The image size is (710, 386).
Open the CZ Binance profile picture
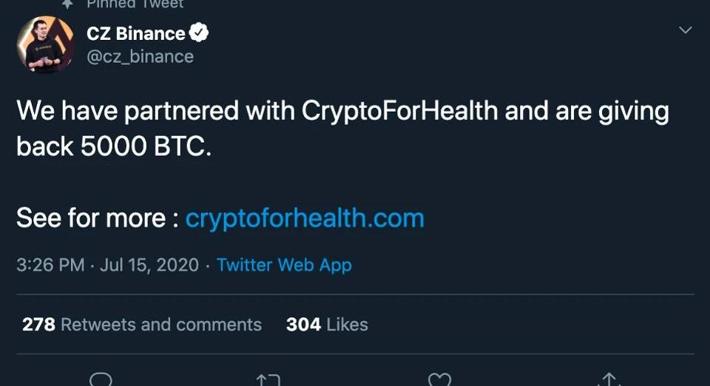pyautogui.click(x=45, y=45)
